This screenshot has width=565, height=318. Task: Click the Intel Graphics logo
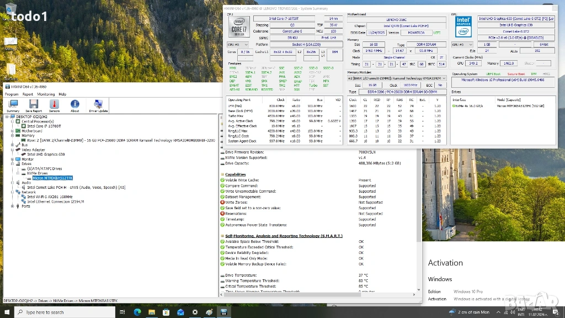(462, 27)
